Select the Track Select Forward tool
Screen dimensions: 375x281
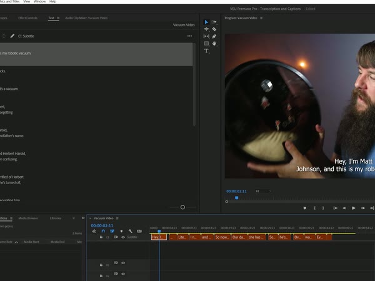point(214,22)
